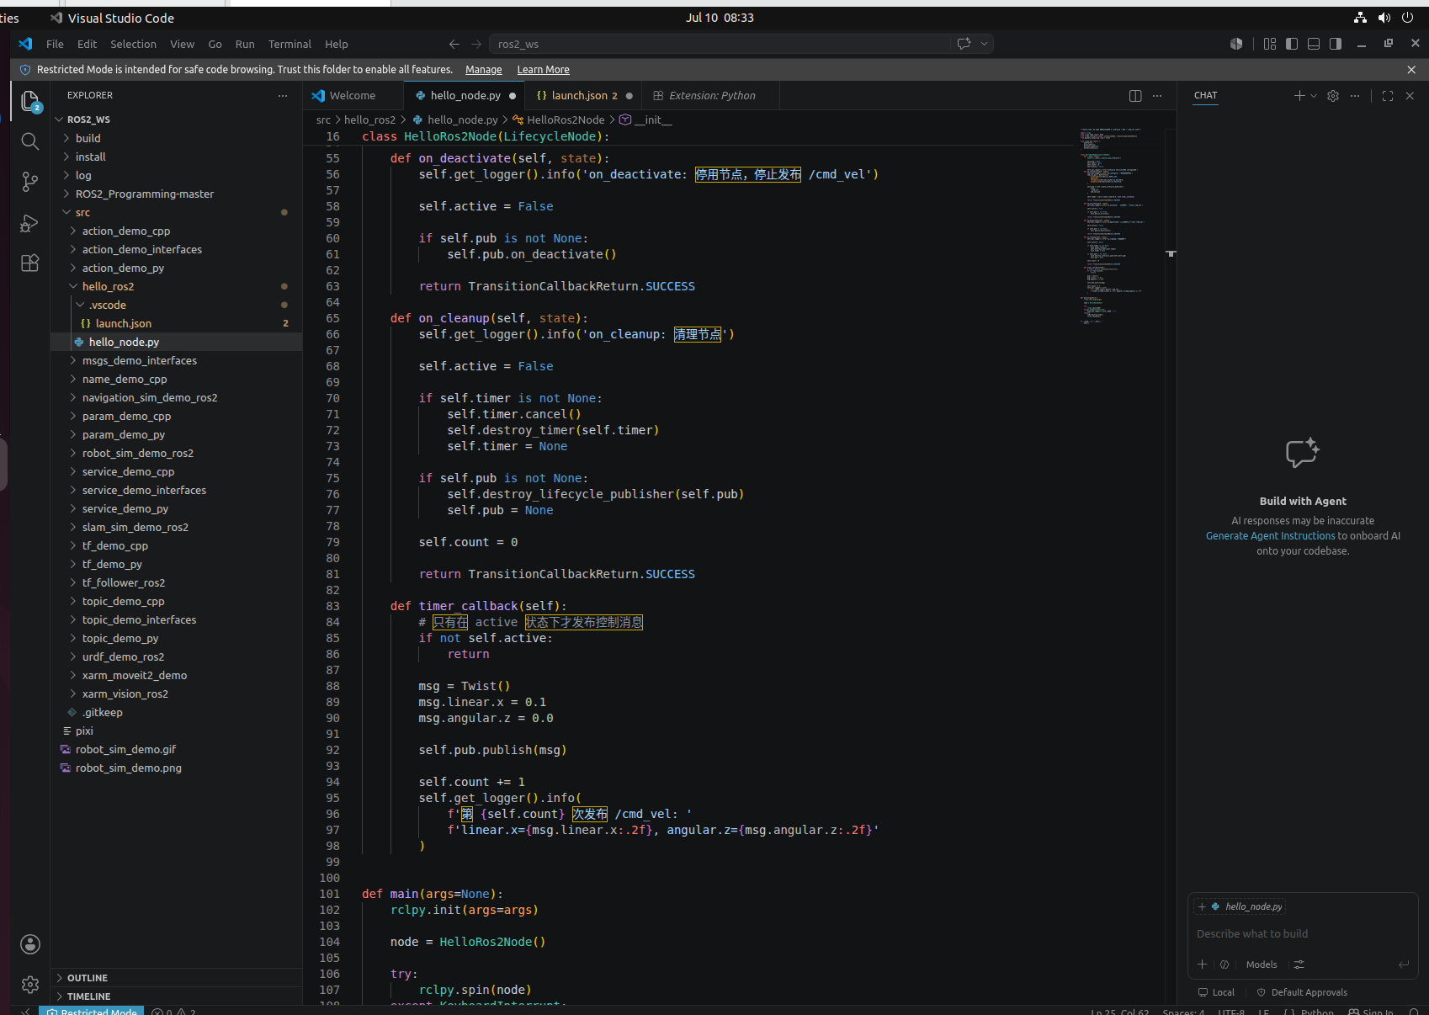Screen dimensions: 1429x1015
Task: Open the Manage gear in activity bar
Action: point(30,985)
